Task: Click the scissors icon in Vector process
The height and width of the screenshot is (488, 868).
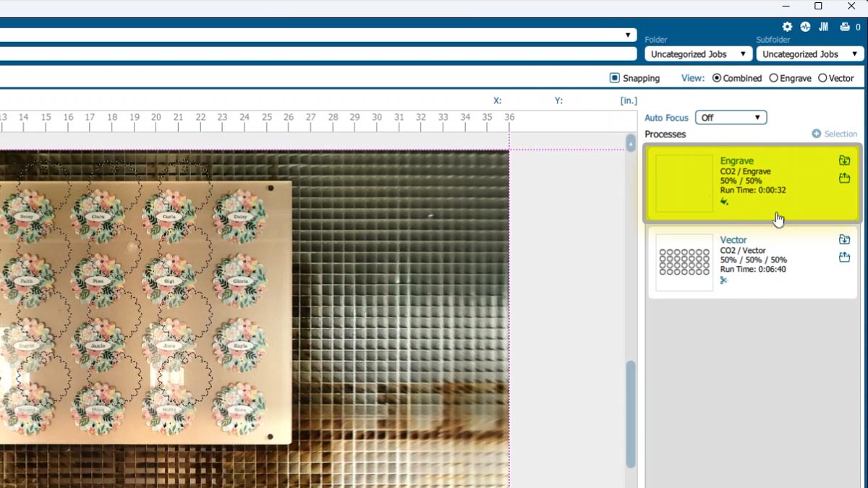Action: pos(724,281)
